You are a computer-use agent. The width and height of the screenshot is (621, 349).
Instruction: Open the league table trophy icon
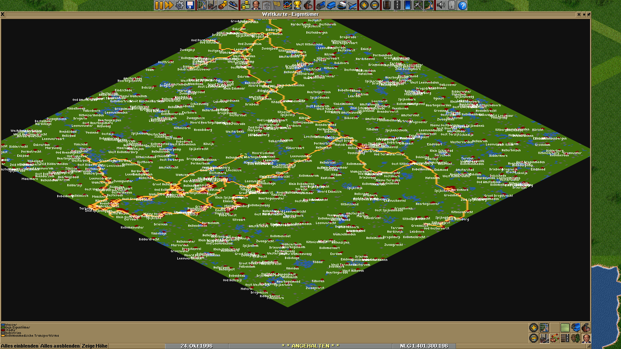pyautogui.click(x=297, y=5)
